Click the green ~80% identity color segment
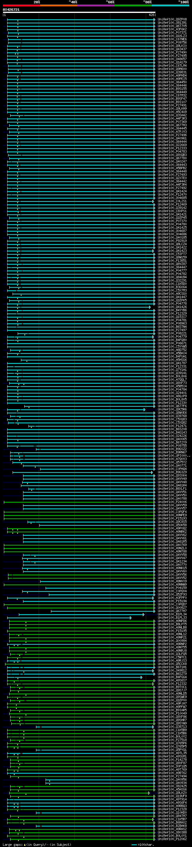 click(x=133, y=5)
